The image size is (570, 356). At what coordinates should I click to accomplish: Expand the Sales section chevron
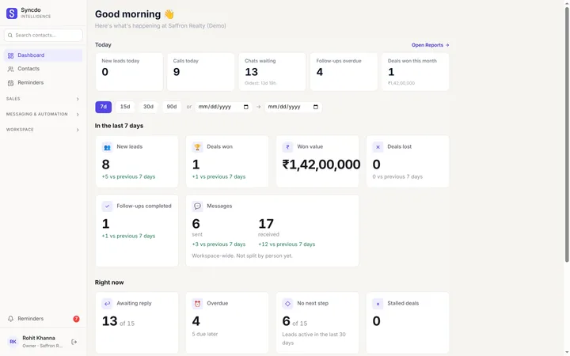click(x=78, y=99)
